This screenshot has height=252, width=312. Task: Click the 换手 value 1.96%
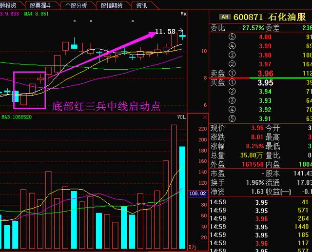[x=255, y=183]
